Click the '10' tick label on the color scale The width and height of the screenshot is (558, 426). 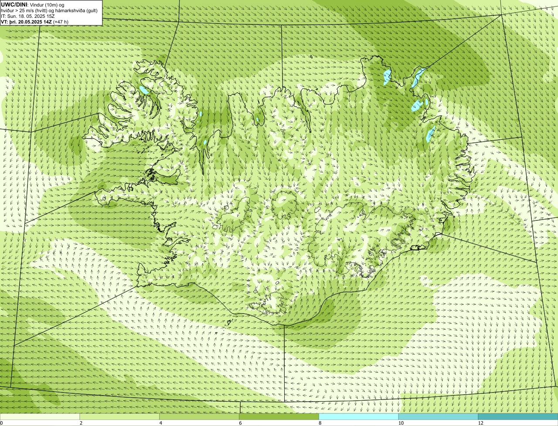(x=400, y=423)
